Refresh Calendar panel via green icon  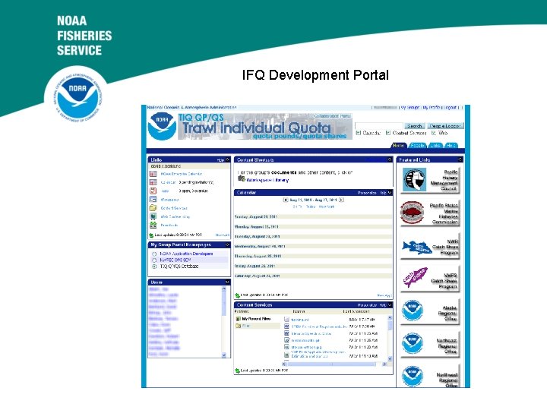coord(237,295)
